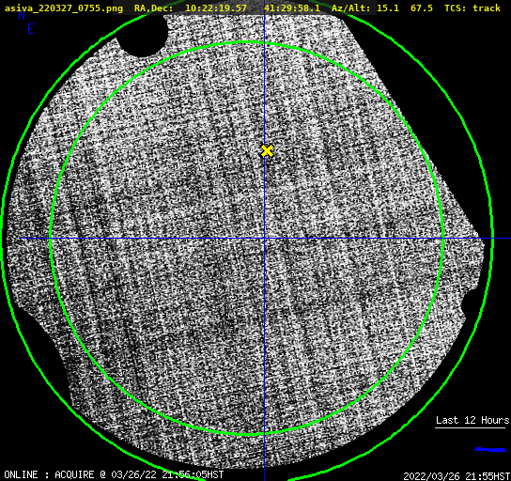This screenshot has width=511, height=481.
Task: Click the azimuth value 15.1
Action: 388,8
